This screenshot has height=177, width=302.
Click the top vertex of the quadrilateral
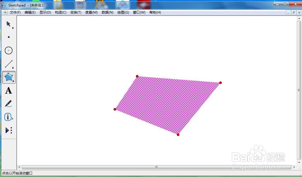137,76
